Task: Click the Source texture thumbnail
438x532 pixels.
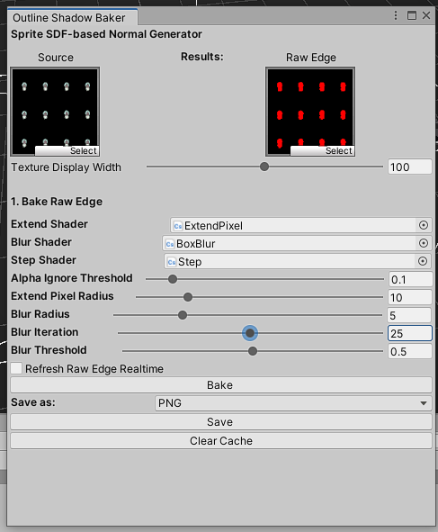Action: pyautogui.click(x=55, y=107)
